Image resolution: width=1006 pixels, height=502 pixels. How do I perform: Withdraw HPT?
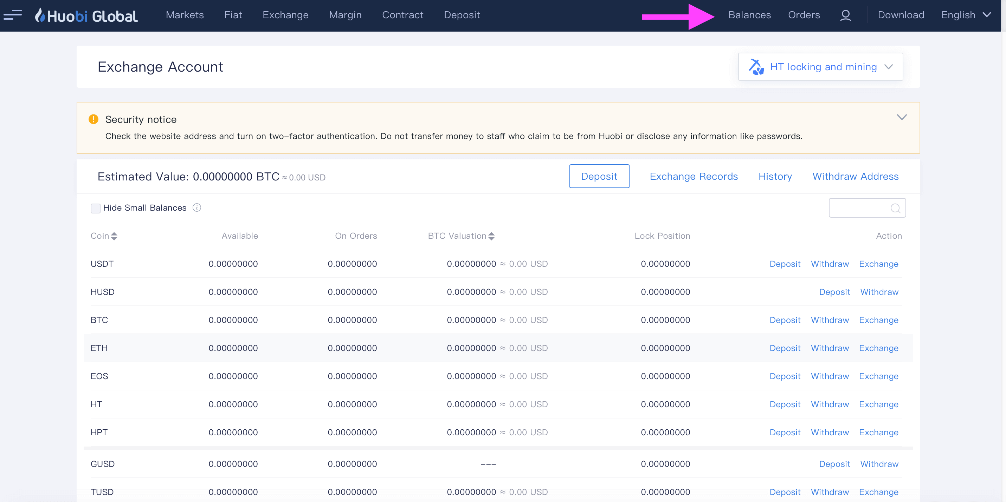[830, 432]
